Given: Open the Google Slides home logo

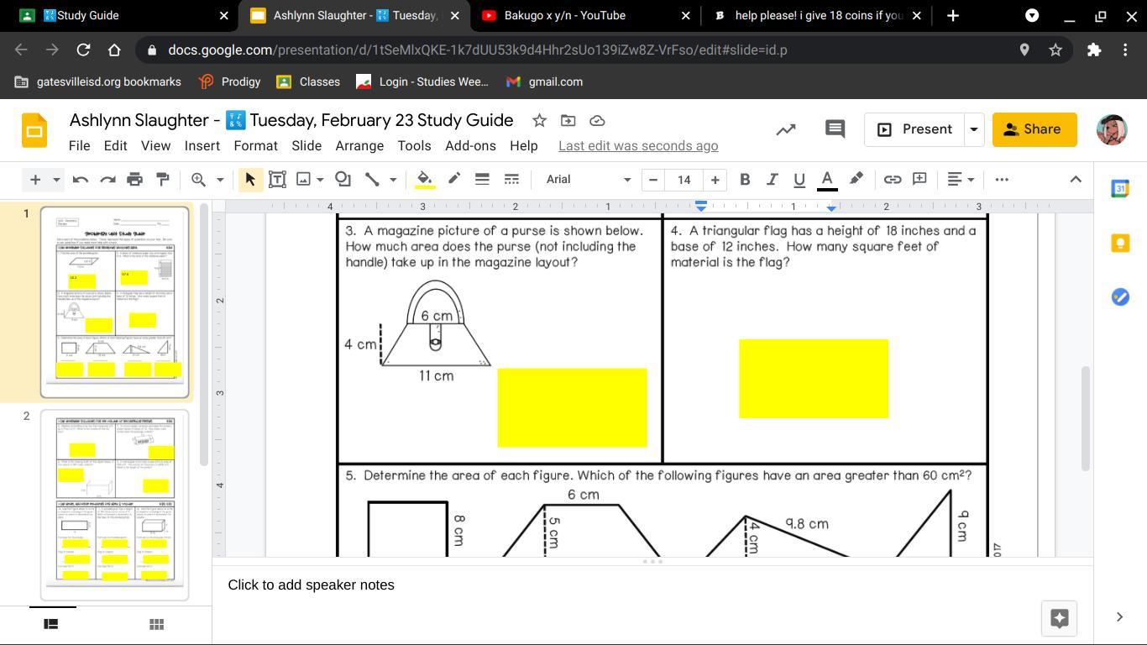Looking at the screenshot, I should coord(34,130).
